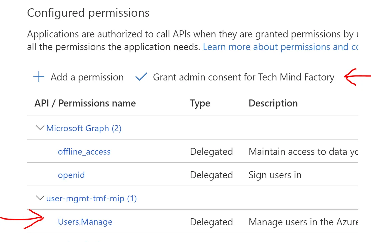Click the Users.Manage permission link

pos(85,222)
